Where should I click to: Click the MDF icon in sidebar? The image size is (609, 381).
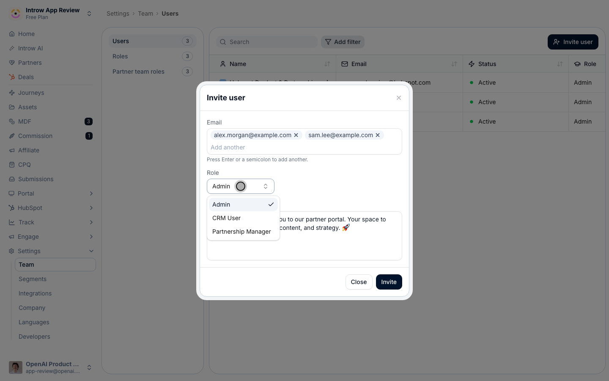pos(12,121)
